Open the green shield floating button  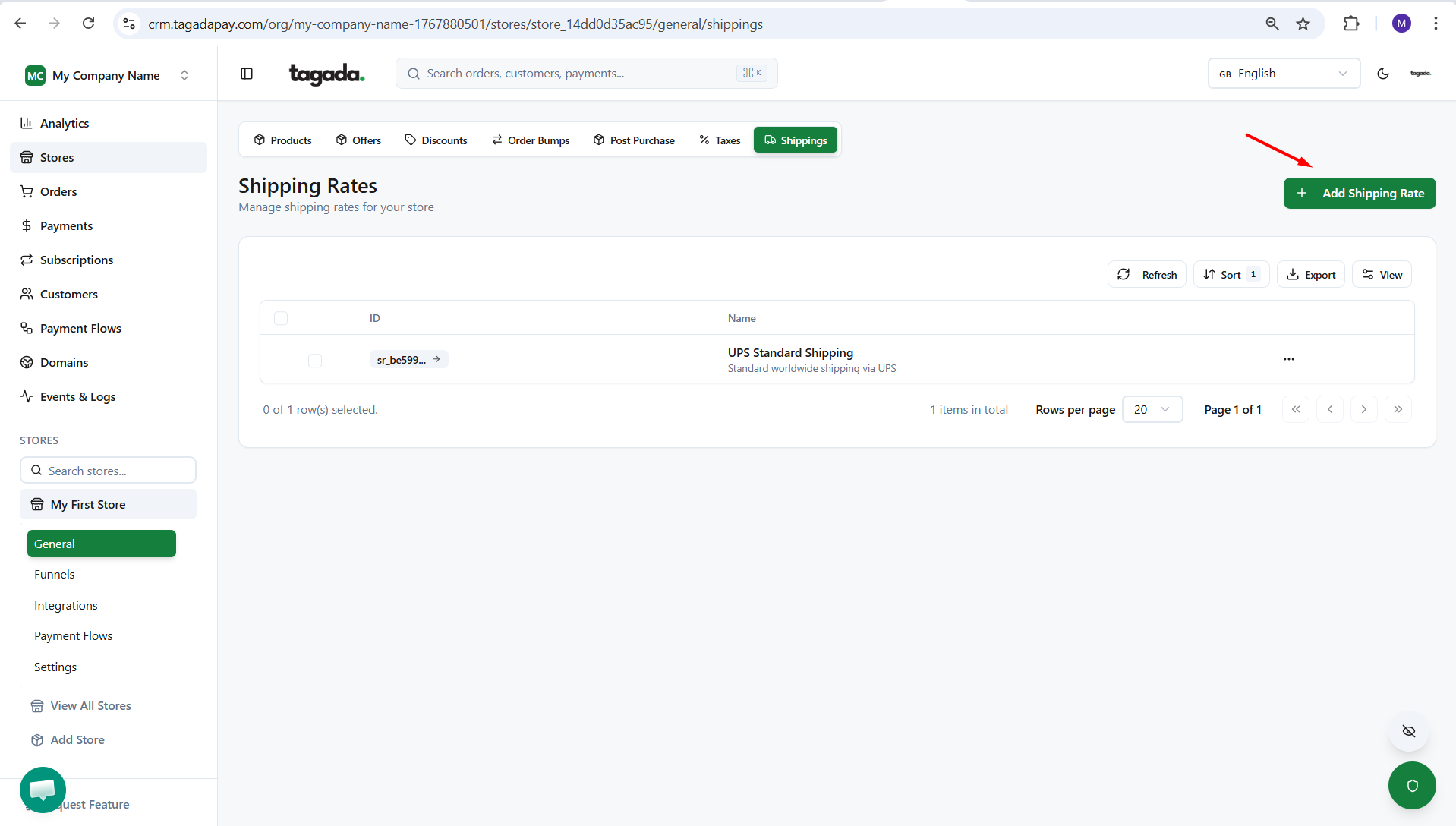(1411, 786)
